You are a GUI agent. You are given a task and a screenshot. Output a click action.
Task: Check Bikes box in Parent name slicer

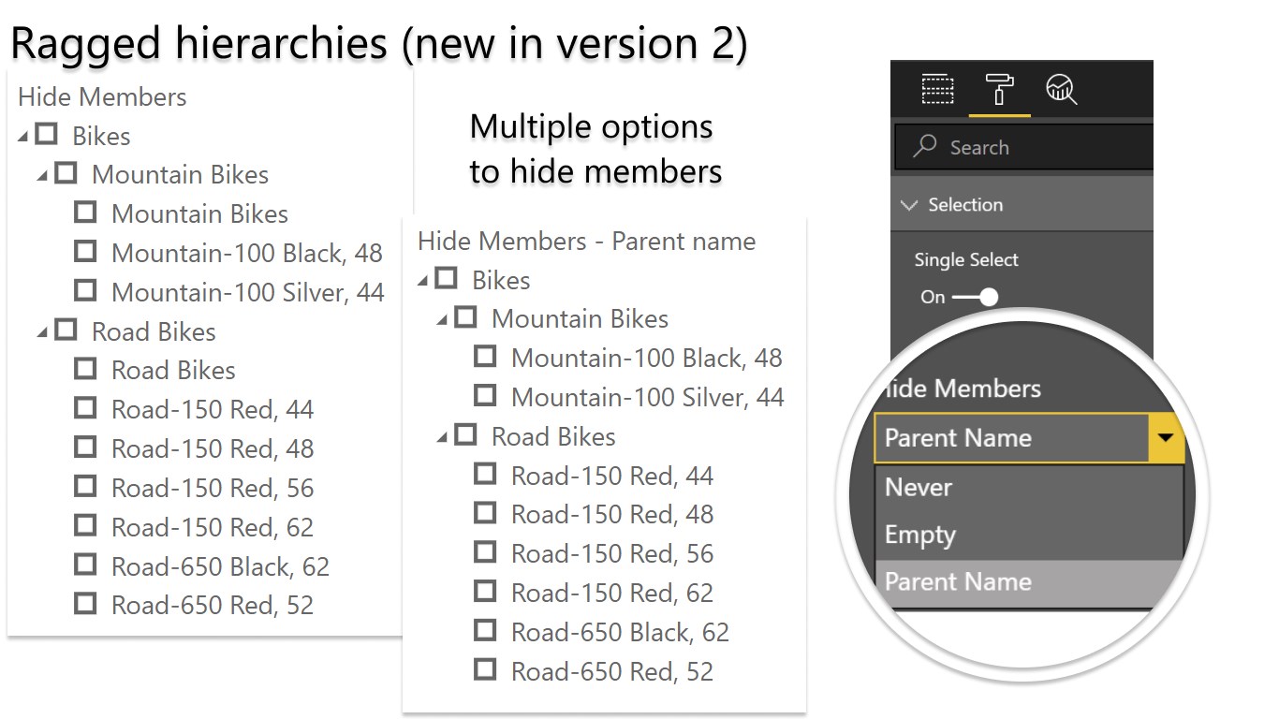pos(447,279)
